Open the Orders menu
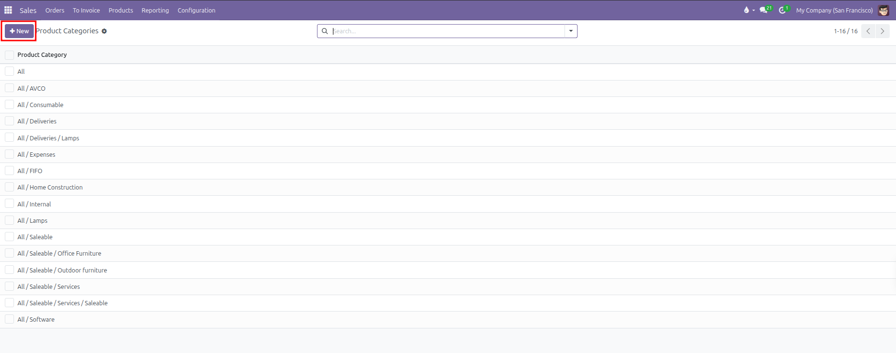896x353 pixels. pos(55,10)
